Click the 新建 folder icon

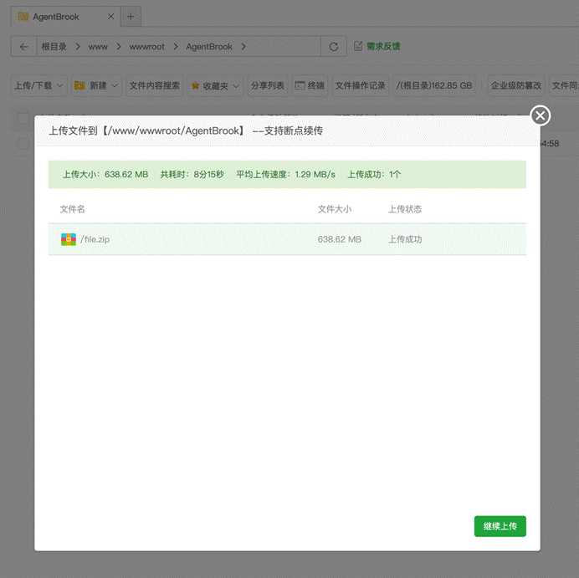tap(79, 85)
